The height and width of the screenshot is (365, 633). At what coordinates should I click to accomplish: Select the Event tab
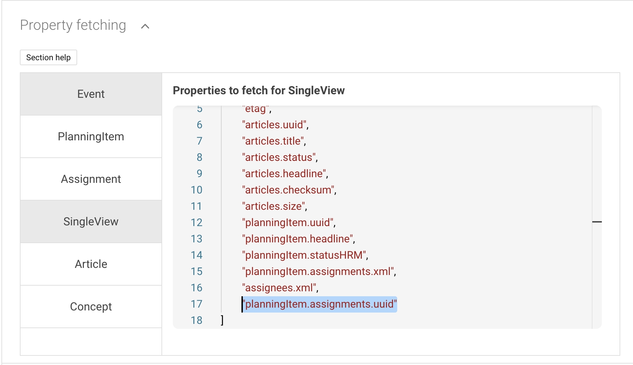(91, 94)
